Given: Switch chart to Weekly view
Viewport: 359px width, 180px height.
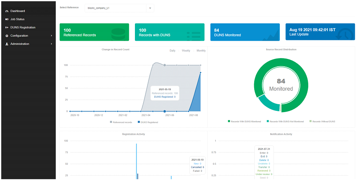Looking at the screenshot, I should click(186, 51).
